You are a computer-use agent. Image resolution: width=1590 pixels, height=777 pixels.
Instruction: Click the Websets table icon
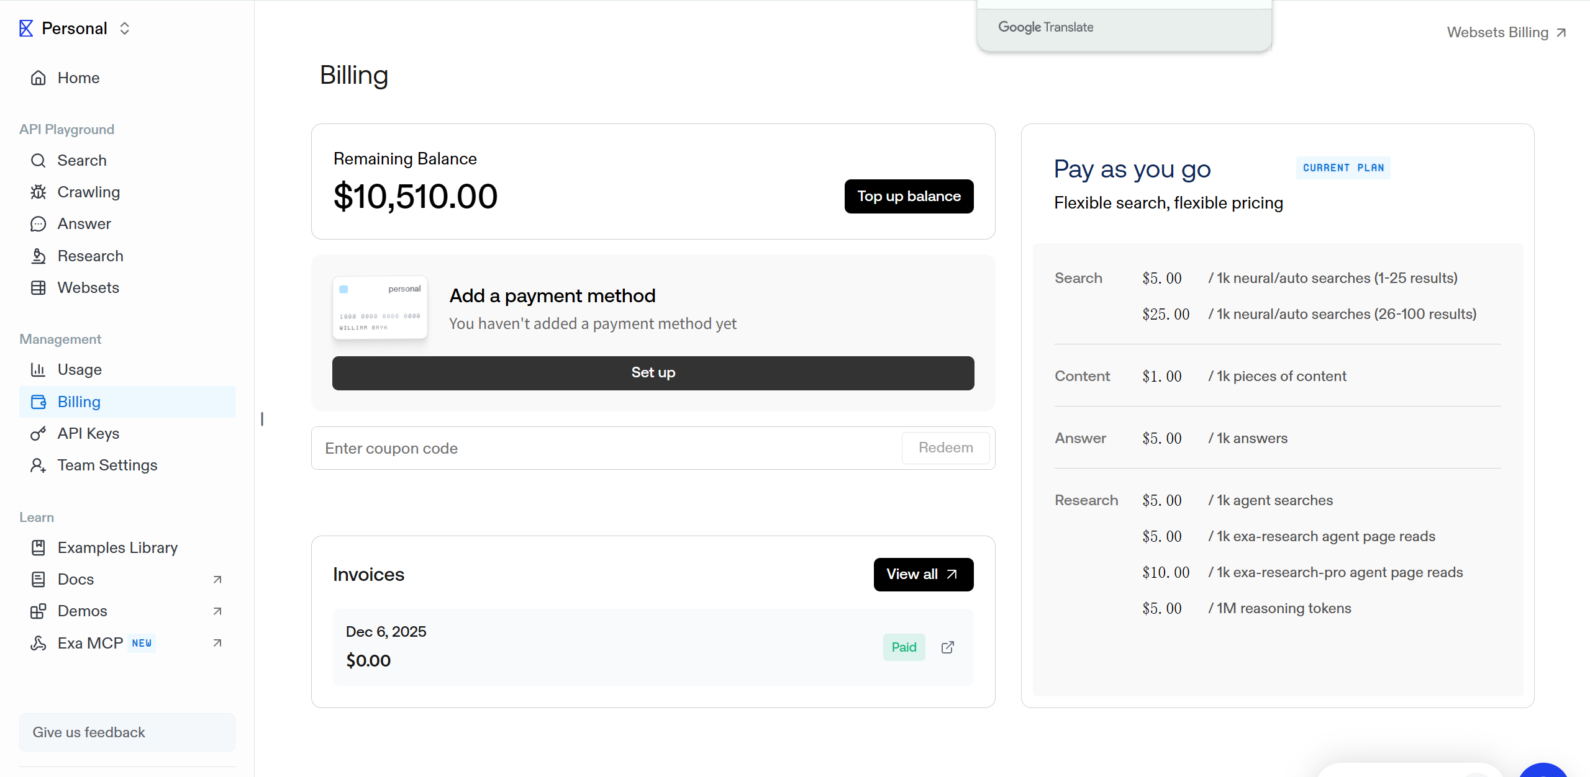click(x=39, y=288)
